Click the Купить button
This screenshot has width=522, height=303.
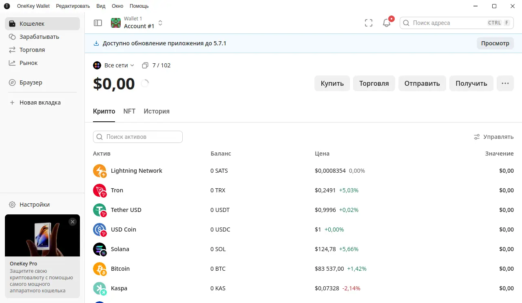[332, 83]
